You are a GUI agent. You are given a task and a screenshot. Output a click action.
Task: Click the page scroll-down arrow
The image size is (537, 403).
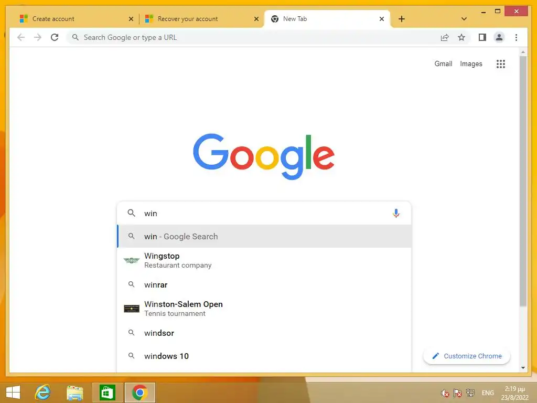(x=523, y=368)
